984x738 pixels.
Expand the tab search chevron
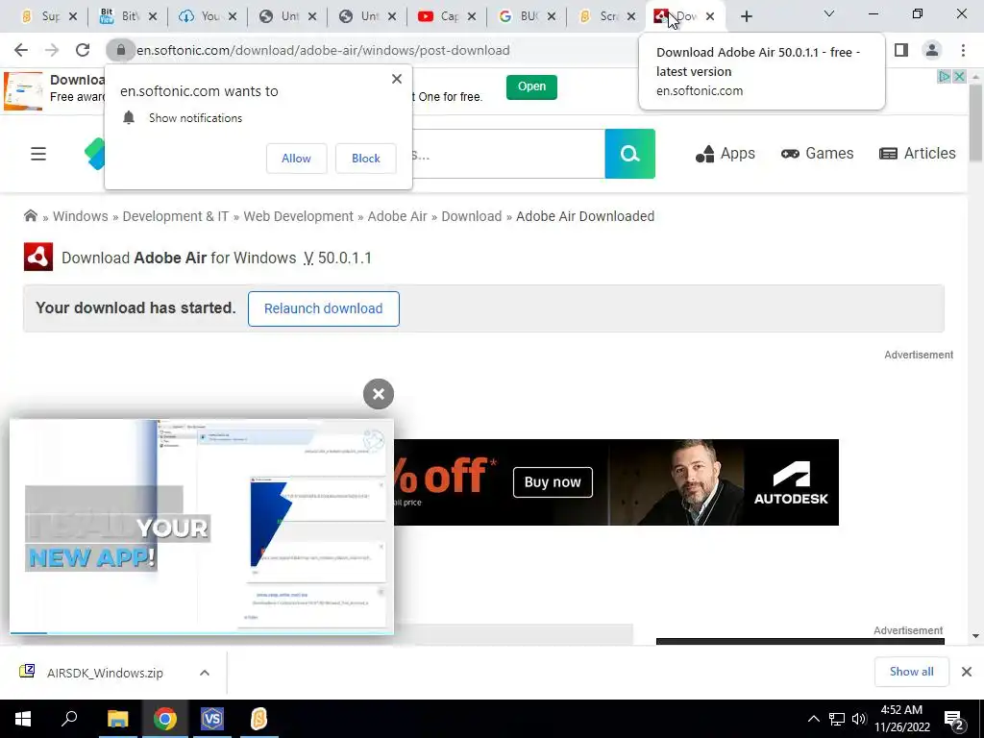point(829,13)
